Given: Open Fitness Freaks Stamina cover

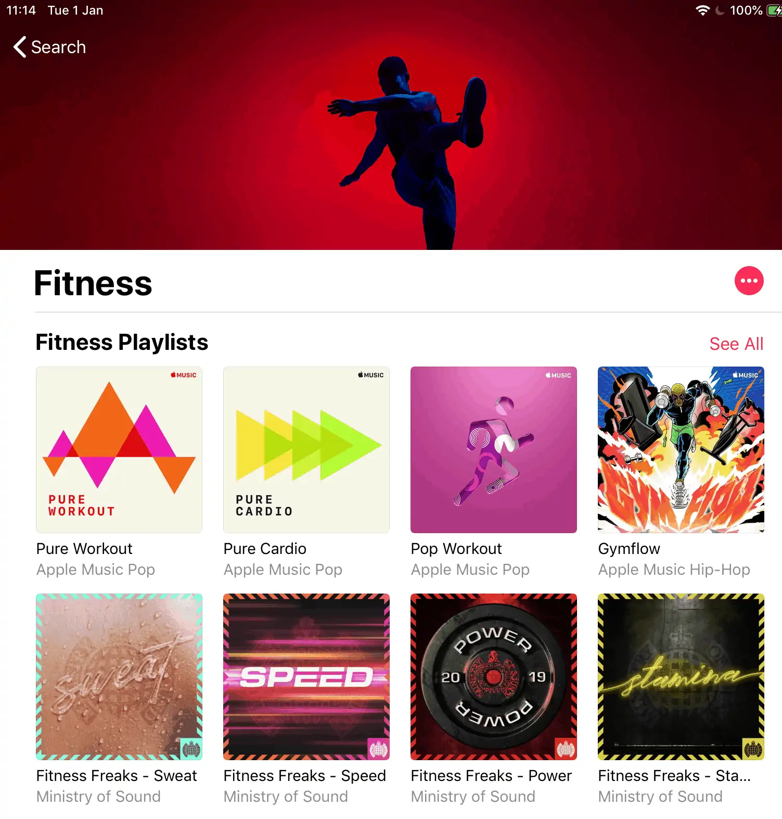Looking at the screenshot, I should [x=681, y=677].
